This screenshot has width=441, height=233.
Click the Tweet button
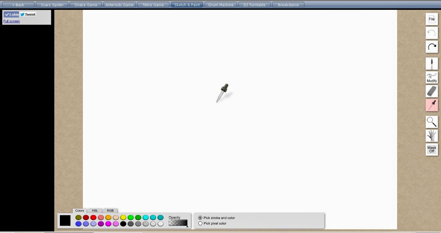point(28,14)
